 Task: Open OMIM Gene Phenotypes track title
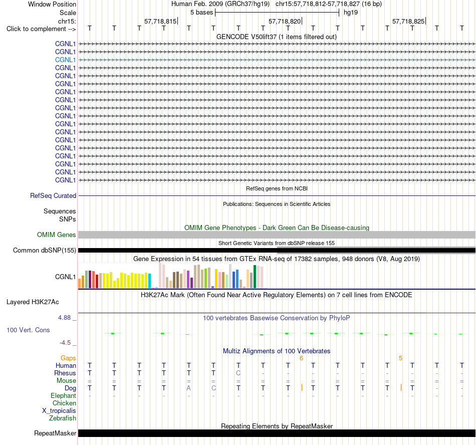tap(277, 228)
